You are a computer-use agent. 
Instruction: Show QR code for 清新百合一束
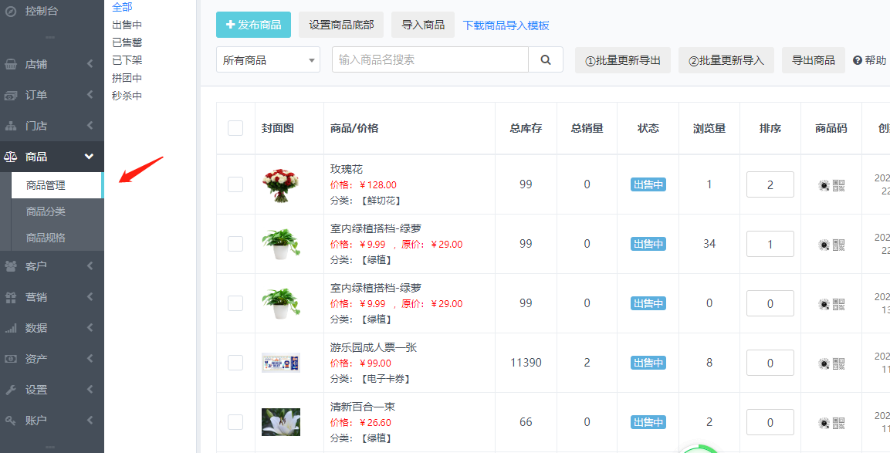coord(839,423)
